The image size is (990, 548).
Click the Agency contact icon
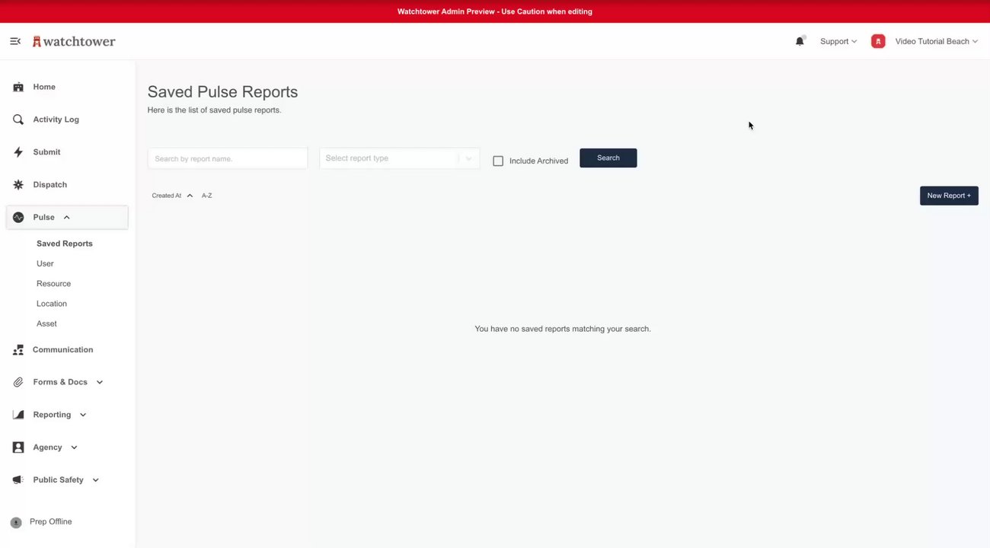click(18, 448)
